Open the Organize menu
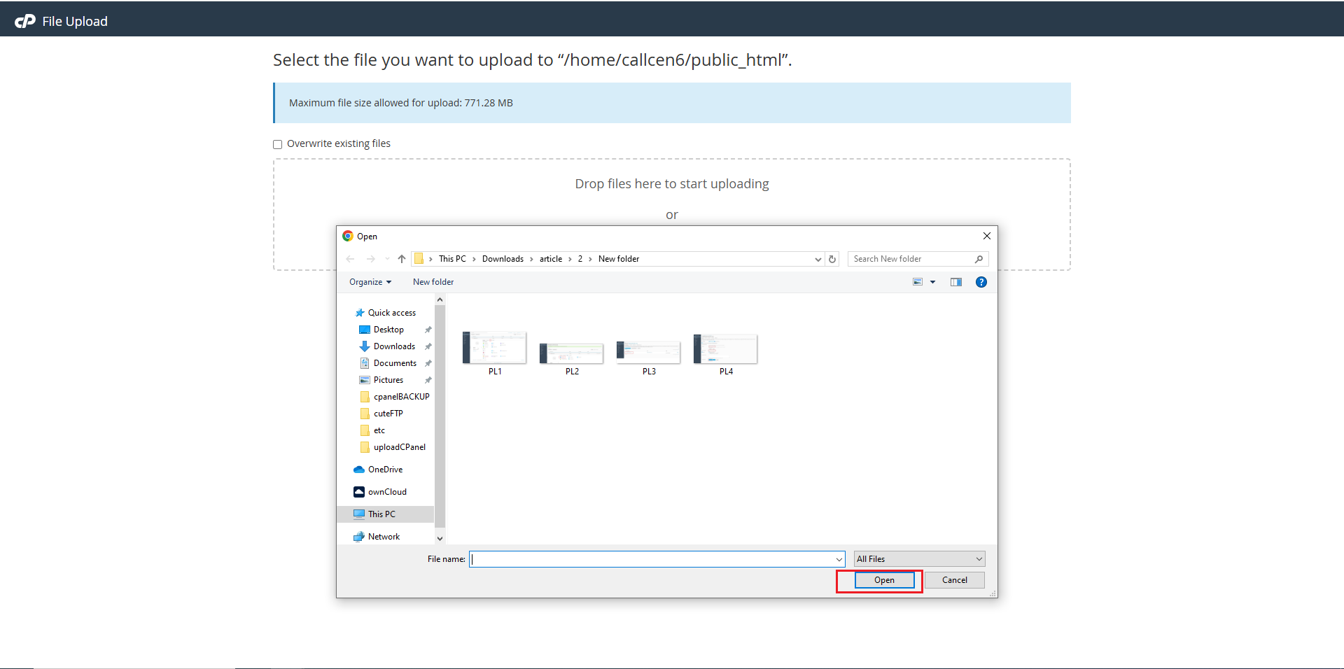This screenshot has width=1344, height=669. pos(370,282)
